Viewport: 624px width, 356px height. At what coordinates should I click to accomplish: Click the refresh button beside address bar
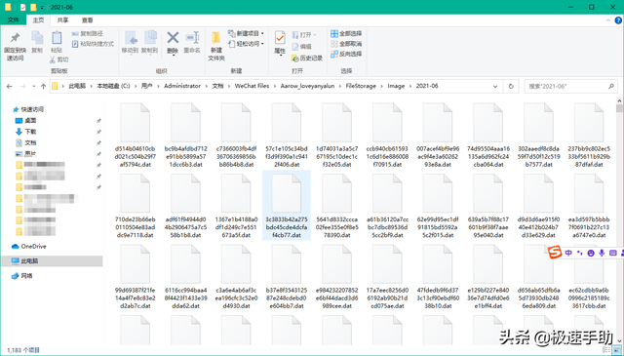[511, 86]
